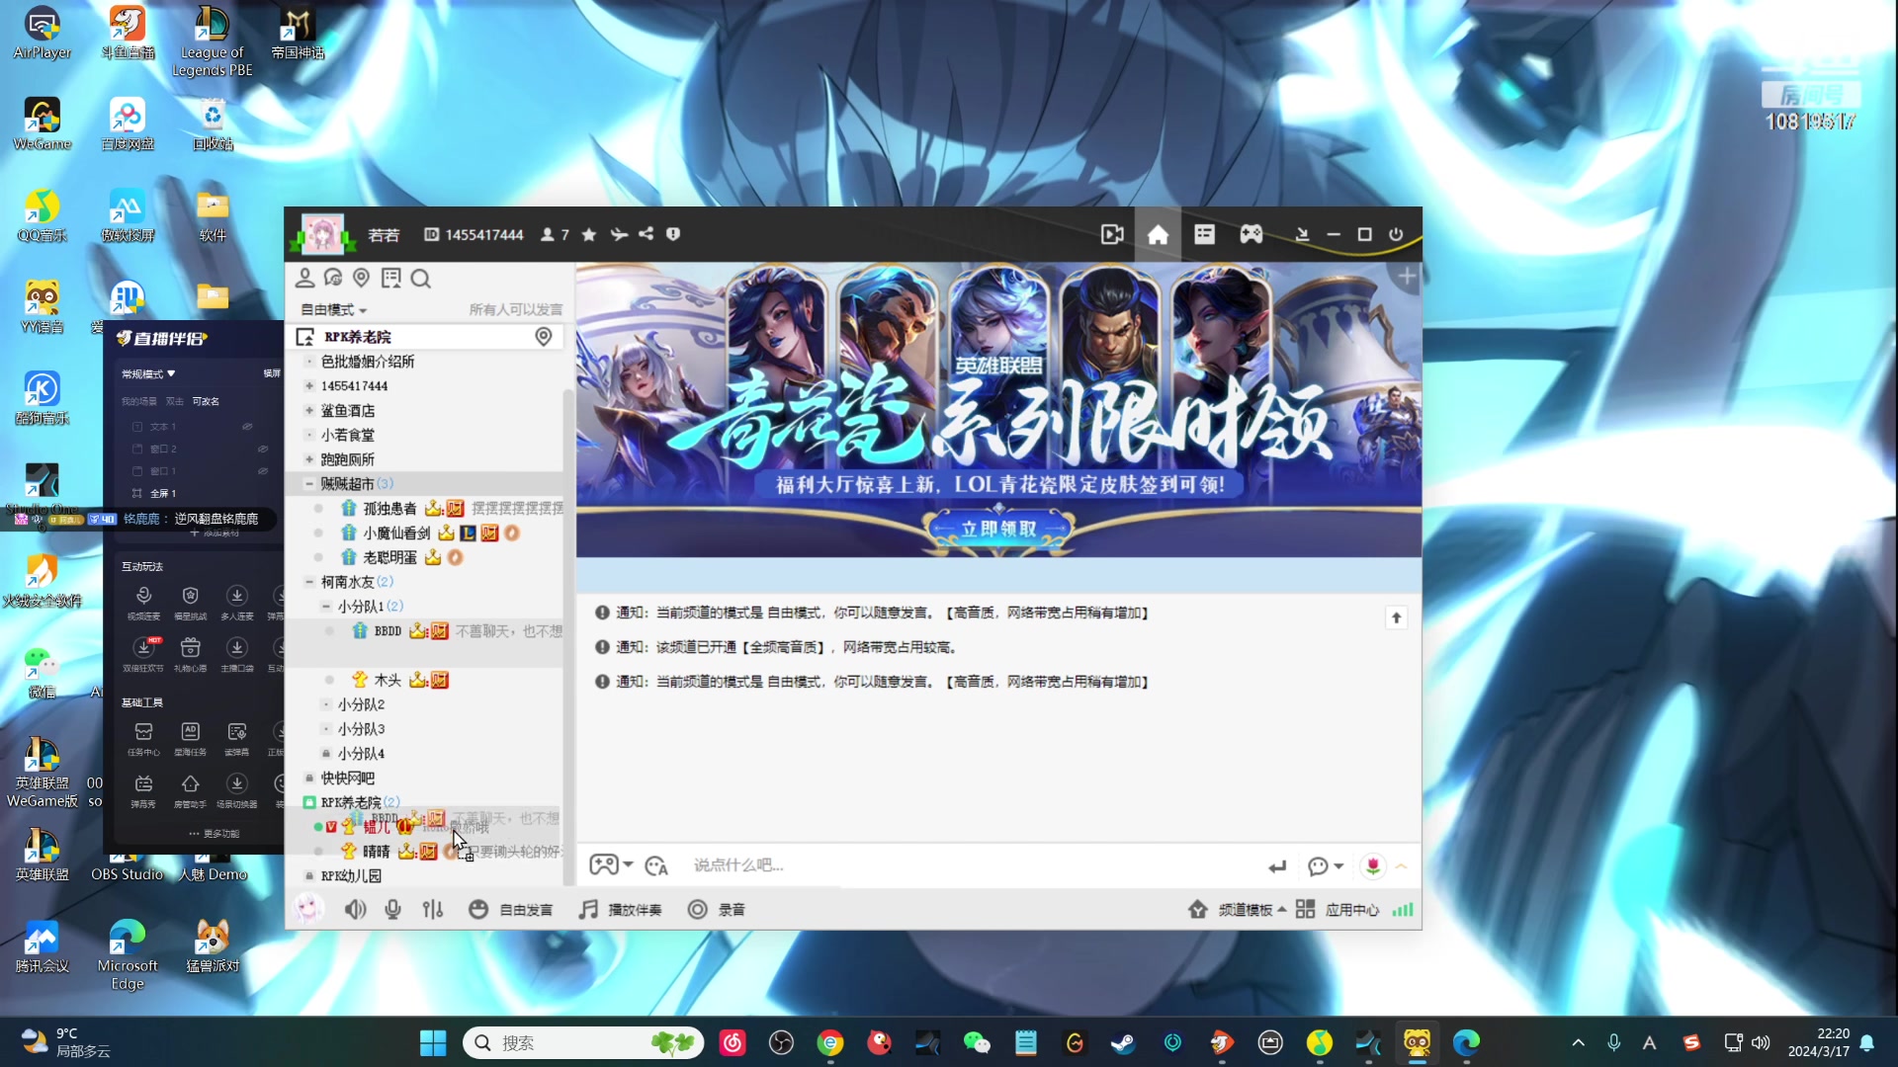Toggle visibility of 文本 1 source
Screen dimensions: 1898x1067
point(247,427)
